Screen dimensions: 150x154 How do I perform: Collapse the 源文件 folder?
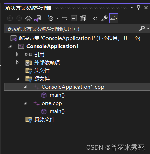(x=18, y=79)
